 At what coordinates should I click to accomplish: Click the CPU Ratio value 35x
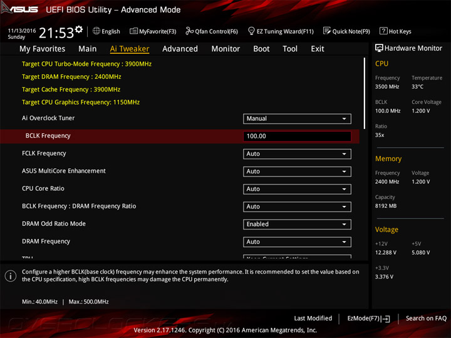(x=380, y=135)
